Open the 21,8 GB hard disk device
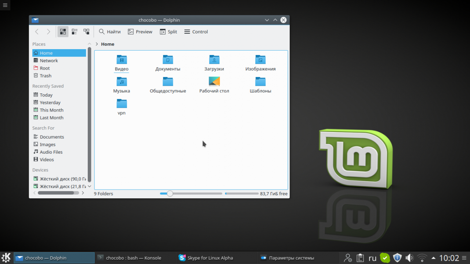This screenshot has width=470, height=264. click(59, 186)
